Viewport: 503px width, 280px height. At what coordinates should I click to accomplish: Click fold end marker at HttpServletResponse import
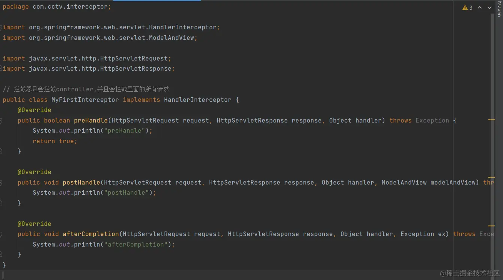pos(1,69)
